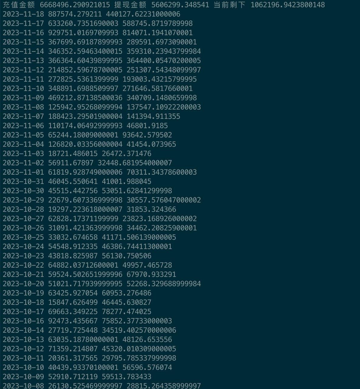The width and height of the screenshot is (360, 389).
Task: Click the date 2023-10-25
Action: pyautogui.click(x=23, y=237)
